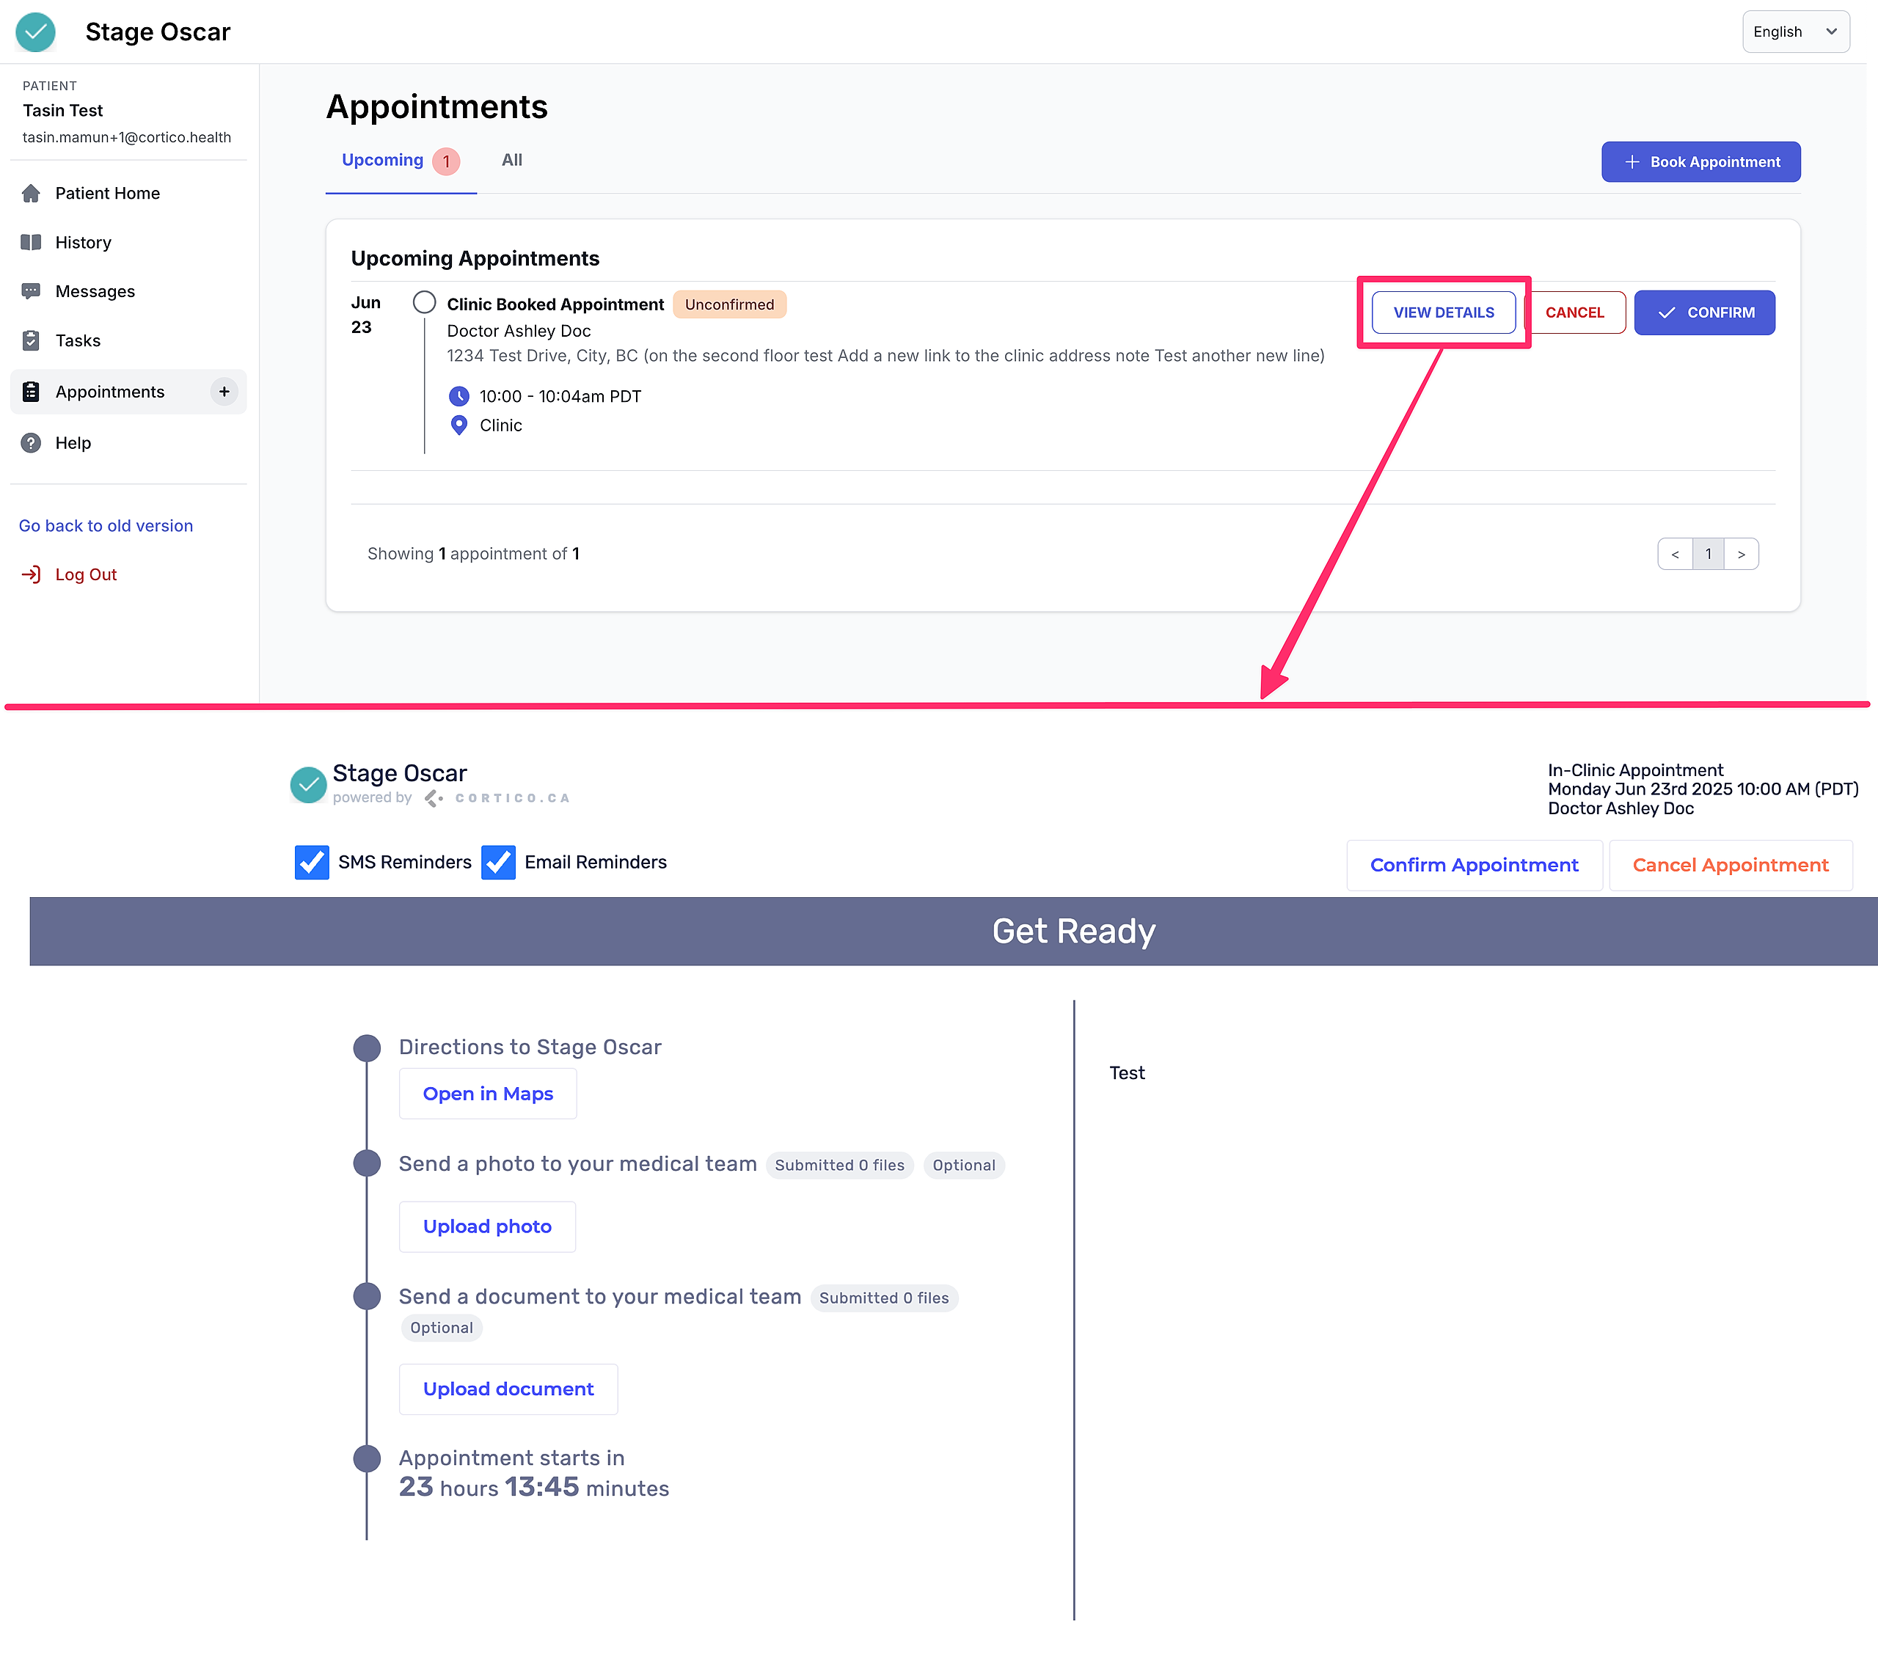The image size is (1878, 1660).
Task: Select the Upcoming appointments tab
Action: [x=383, y=161]
